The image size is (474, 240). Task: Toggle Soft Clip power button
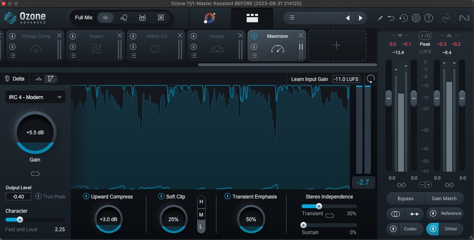tap(161, 196)
